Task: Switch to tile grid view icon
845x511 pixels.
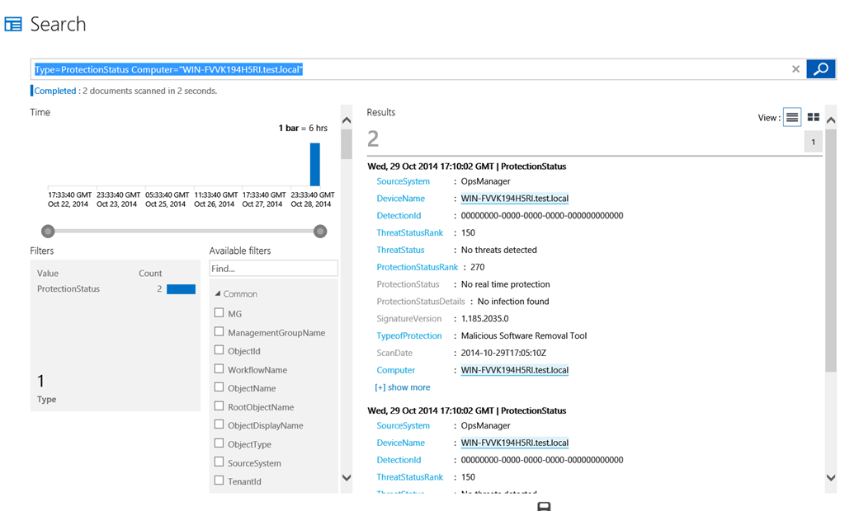Action: [x=813, y=118]
